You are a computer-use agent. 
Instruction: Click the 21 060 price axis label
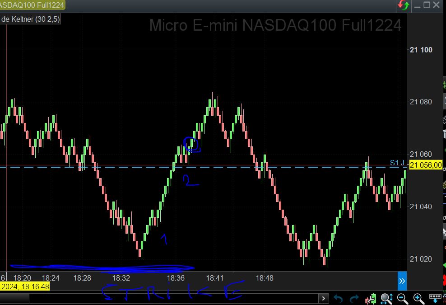point(421,155)
